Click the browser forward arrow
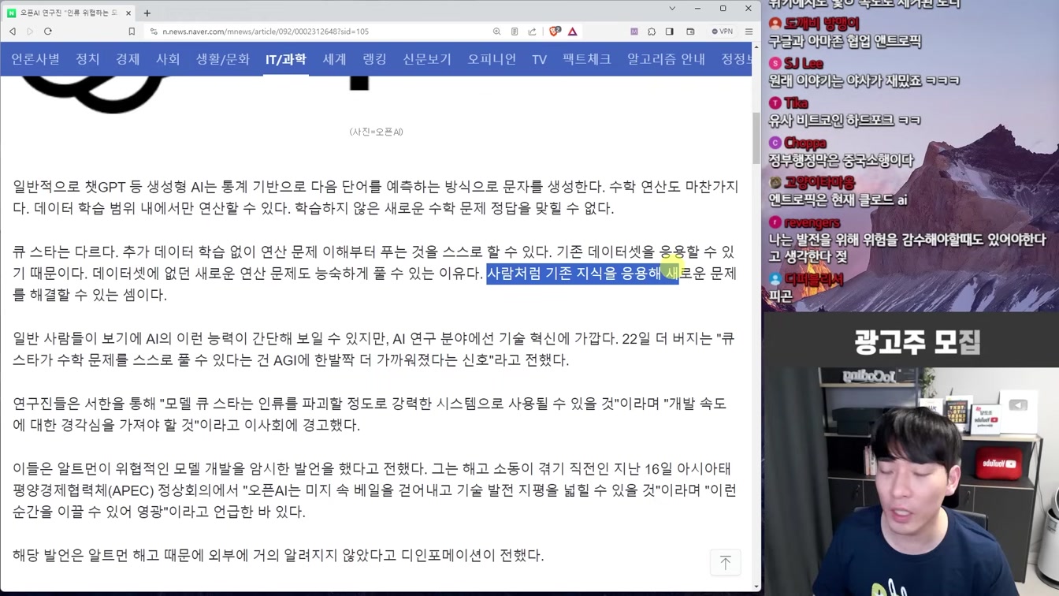 point(30,32)
